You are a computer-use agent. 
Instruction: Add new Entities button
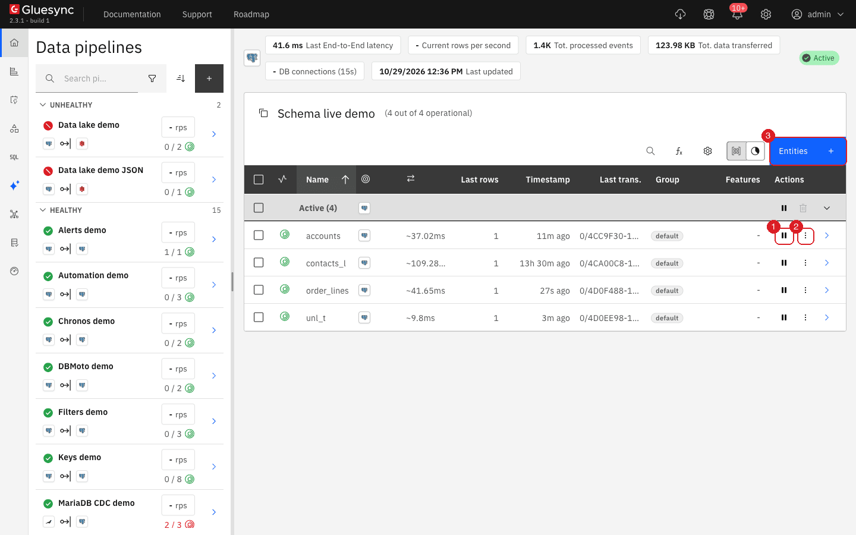pyautogui.click(x=808, y=151)
